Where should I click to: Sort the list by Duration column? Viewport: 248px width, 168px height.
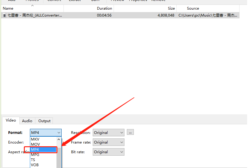[89, 8]
